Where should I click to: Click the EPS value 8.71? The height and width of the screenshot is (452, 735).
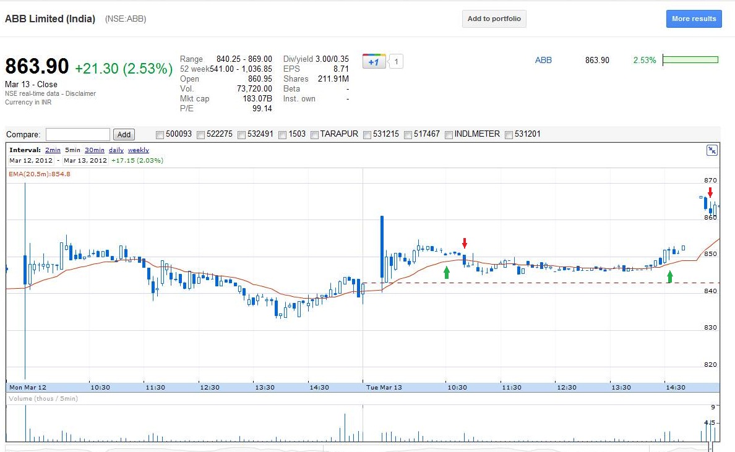[x=342, y=69]
